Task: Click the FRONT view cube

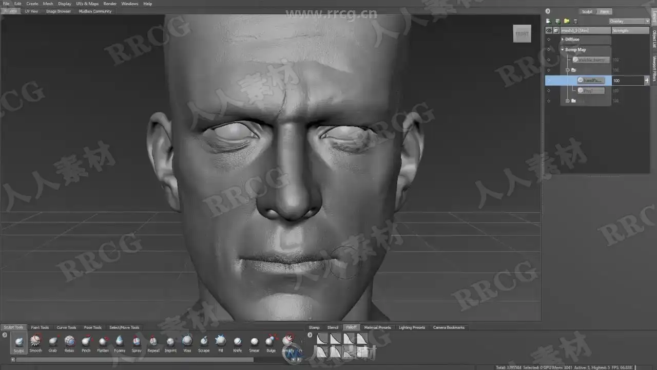Action: [522, 34]
